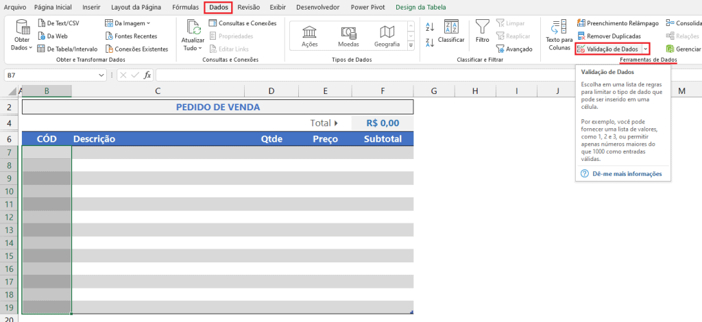Screen dimensions: 702x322
Task: Import data De Text/CSV
Action: click(x=58, y=23)
